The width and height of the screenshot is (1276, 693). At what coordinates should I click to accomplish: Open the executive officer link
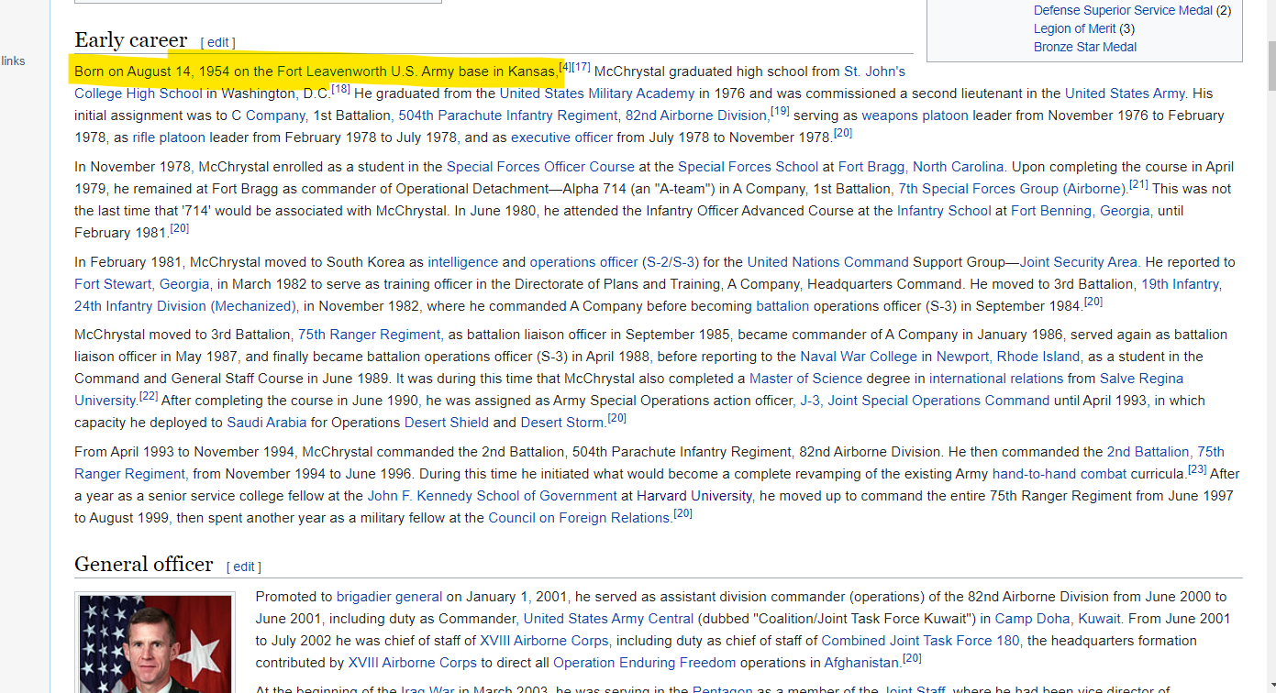(x=561, y=137)
